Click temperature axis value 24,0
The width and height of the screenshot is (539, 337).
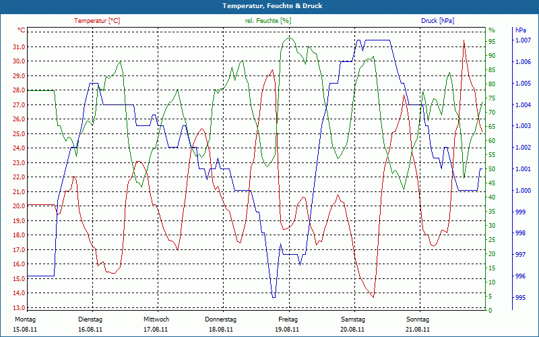point(19,148)
